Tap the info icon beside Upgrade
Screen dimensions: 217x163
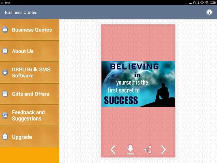[x=5, y=137]
